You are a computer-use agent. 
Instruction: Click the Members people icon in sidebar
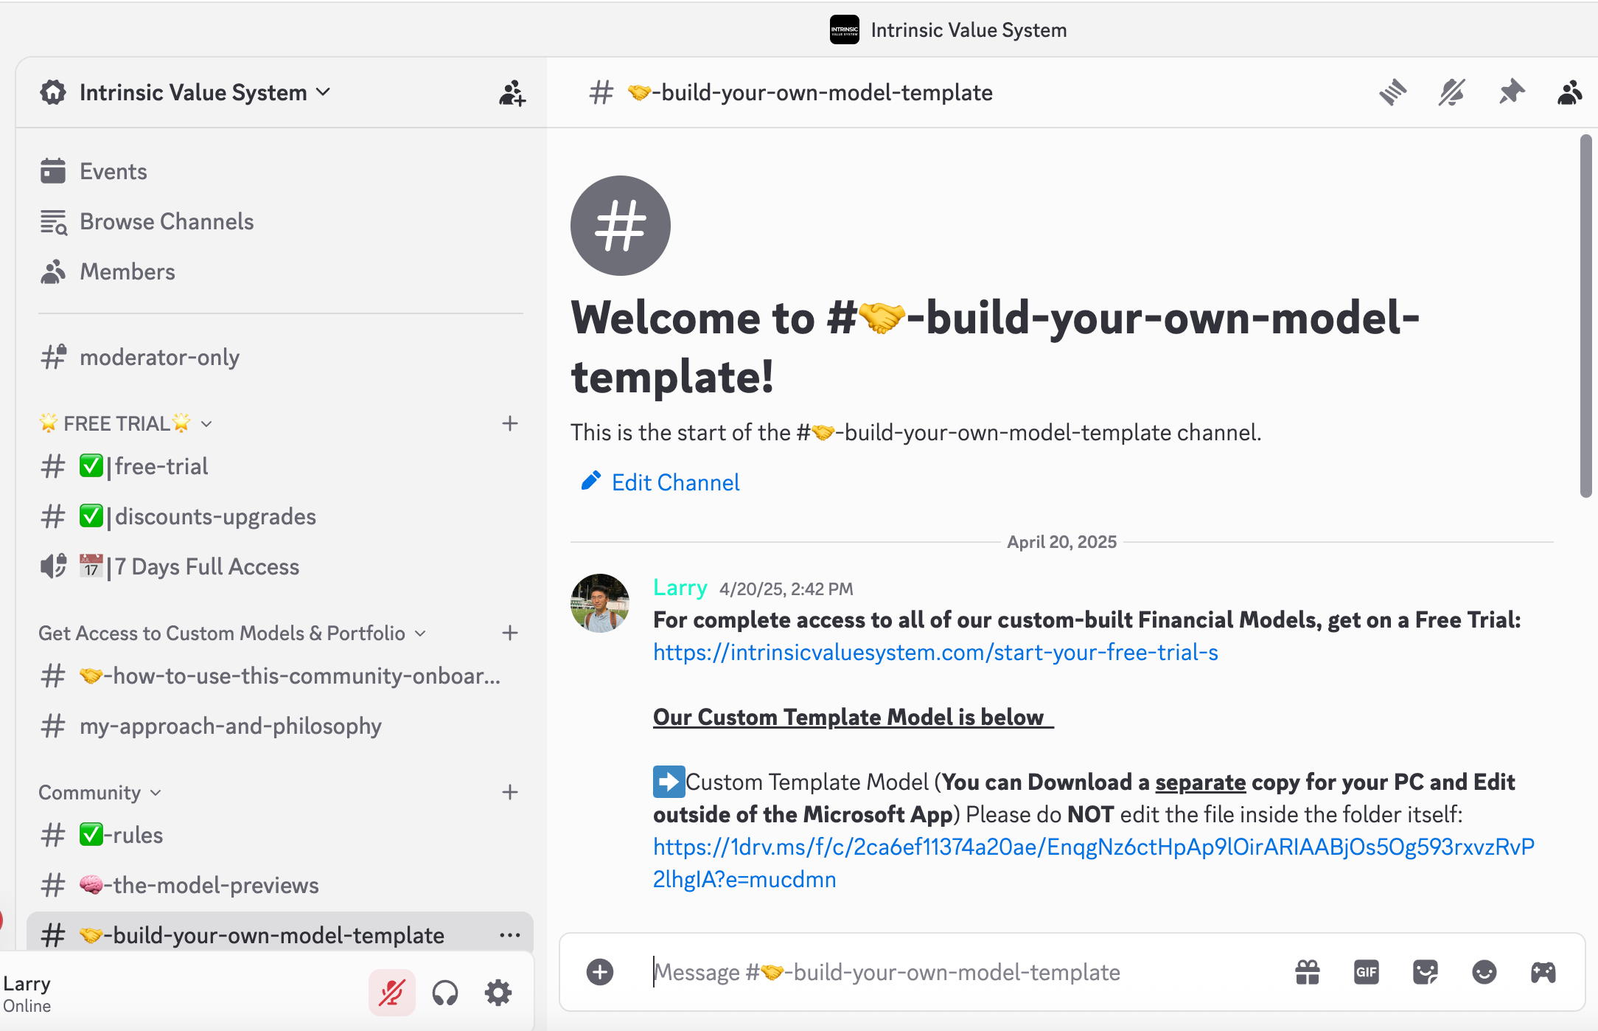coord(53,271)
